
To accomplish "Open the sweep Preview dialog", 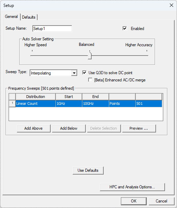I will click(139, 128).
